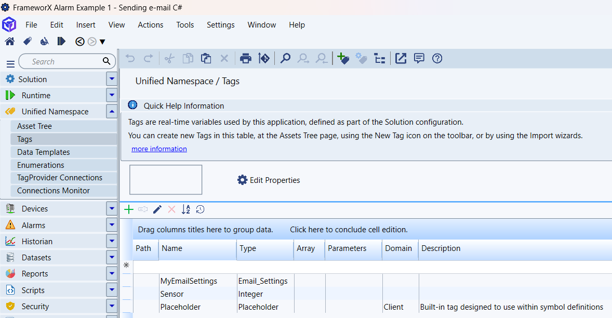Click the Paste clipboard icon

(206, 59)
